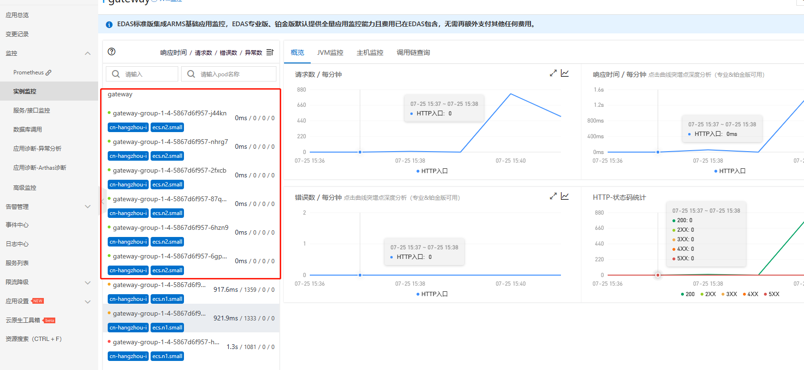Open 服务列表 in sidebar

click(x=17, y=263)
